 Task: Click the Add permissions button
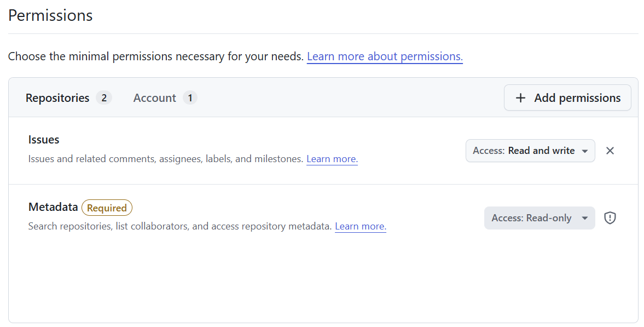coord(567,97)
